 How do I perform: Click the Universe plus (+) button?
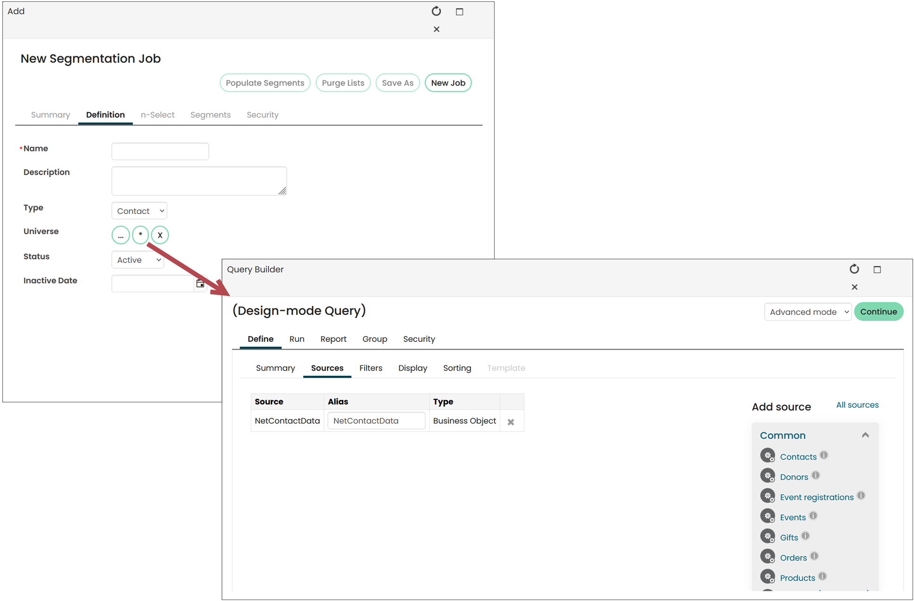[x=141, y=235]
